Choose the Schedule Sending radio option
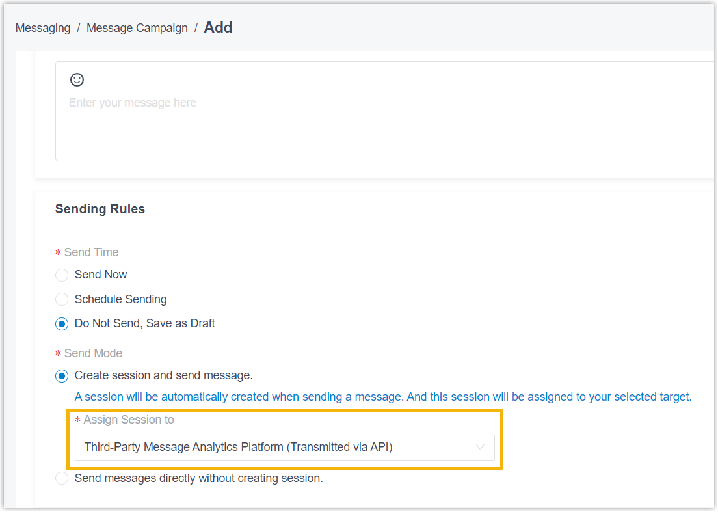The image size is (718, 512). point(62,299)
